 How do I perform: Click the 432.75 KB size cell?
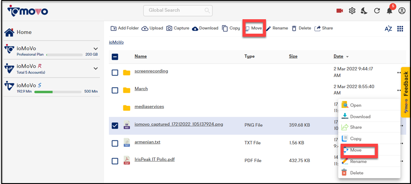tap(300, 160)
